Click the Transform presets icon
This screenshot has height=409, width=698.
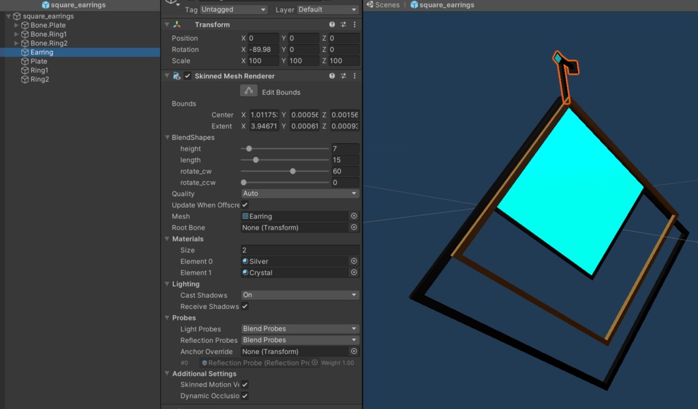(342, 24)
